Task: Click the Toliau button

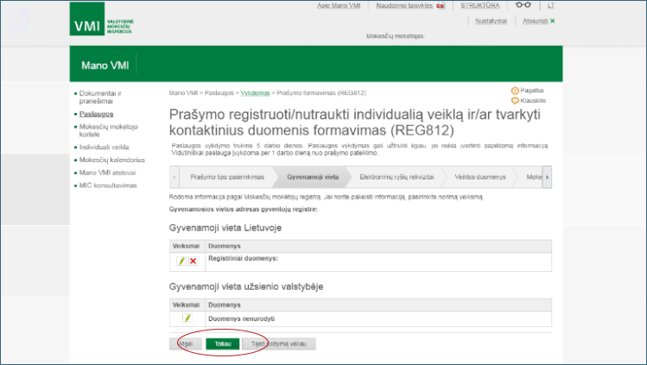Action: tap(222, 344)
